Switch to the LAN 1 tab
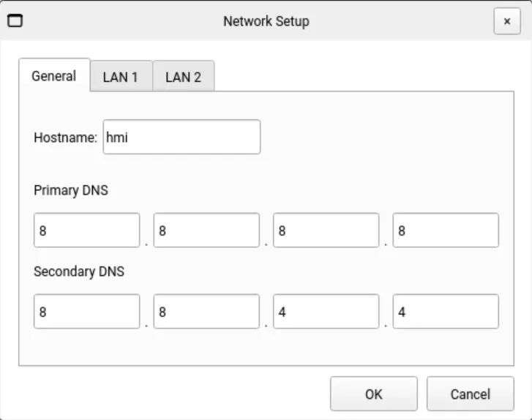 coord(121,77)
